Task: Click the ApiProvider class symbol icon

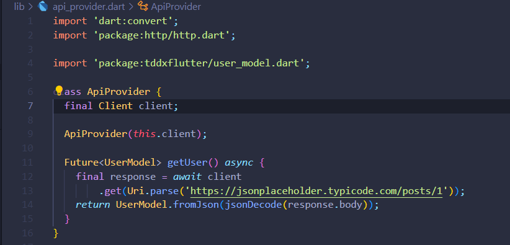Action: (143, 6)
